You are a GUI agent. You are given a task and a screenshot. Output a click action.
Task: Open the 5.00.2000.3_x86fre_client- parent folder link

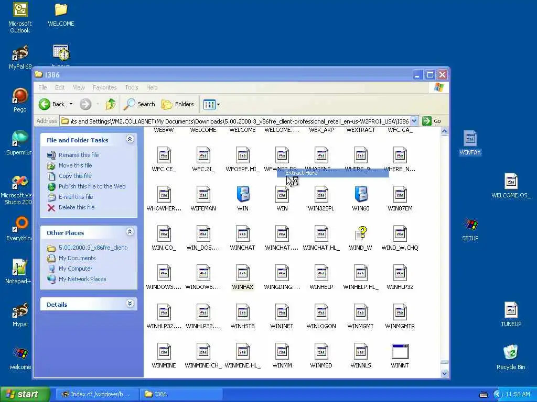[x=93, y=248]
